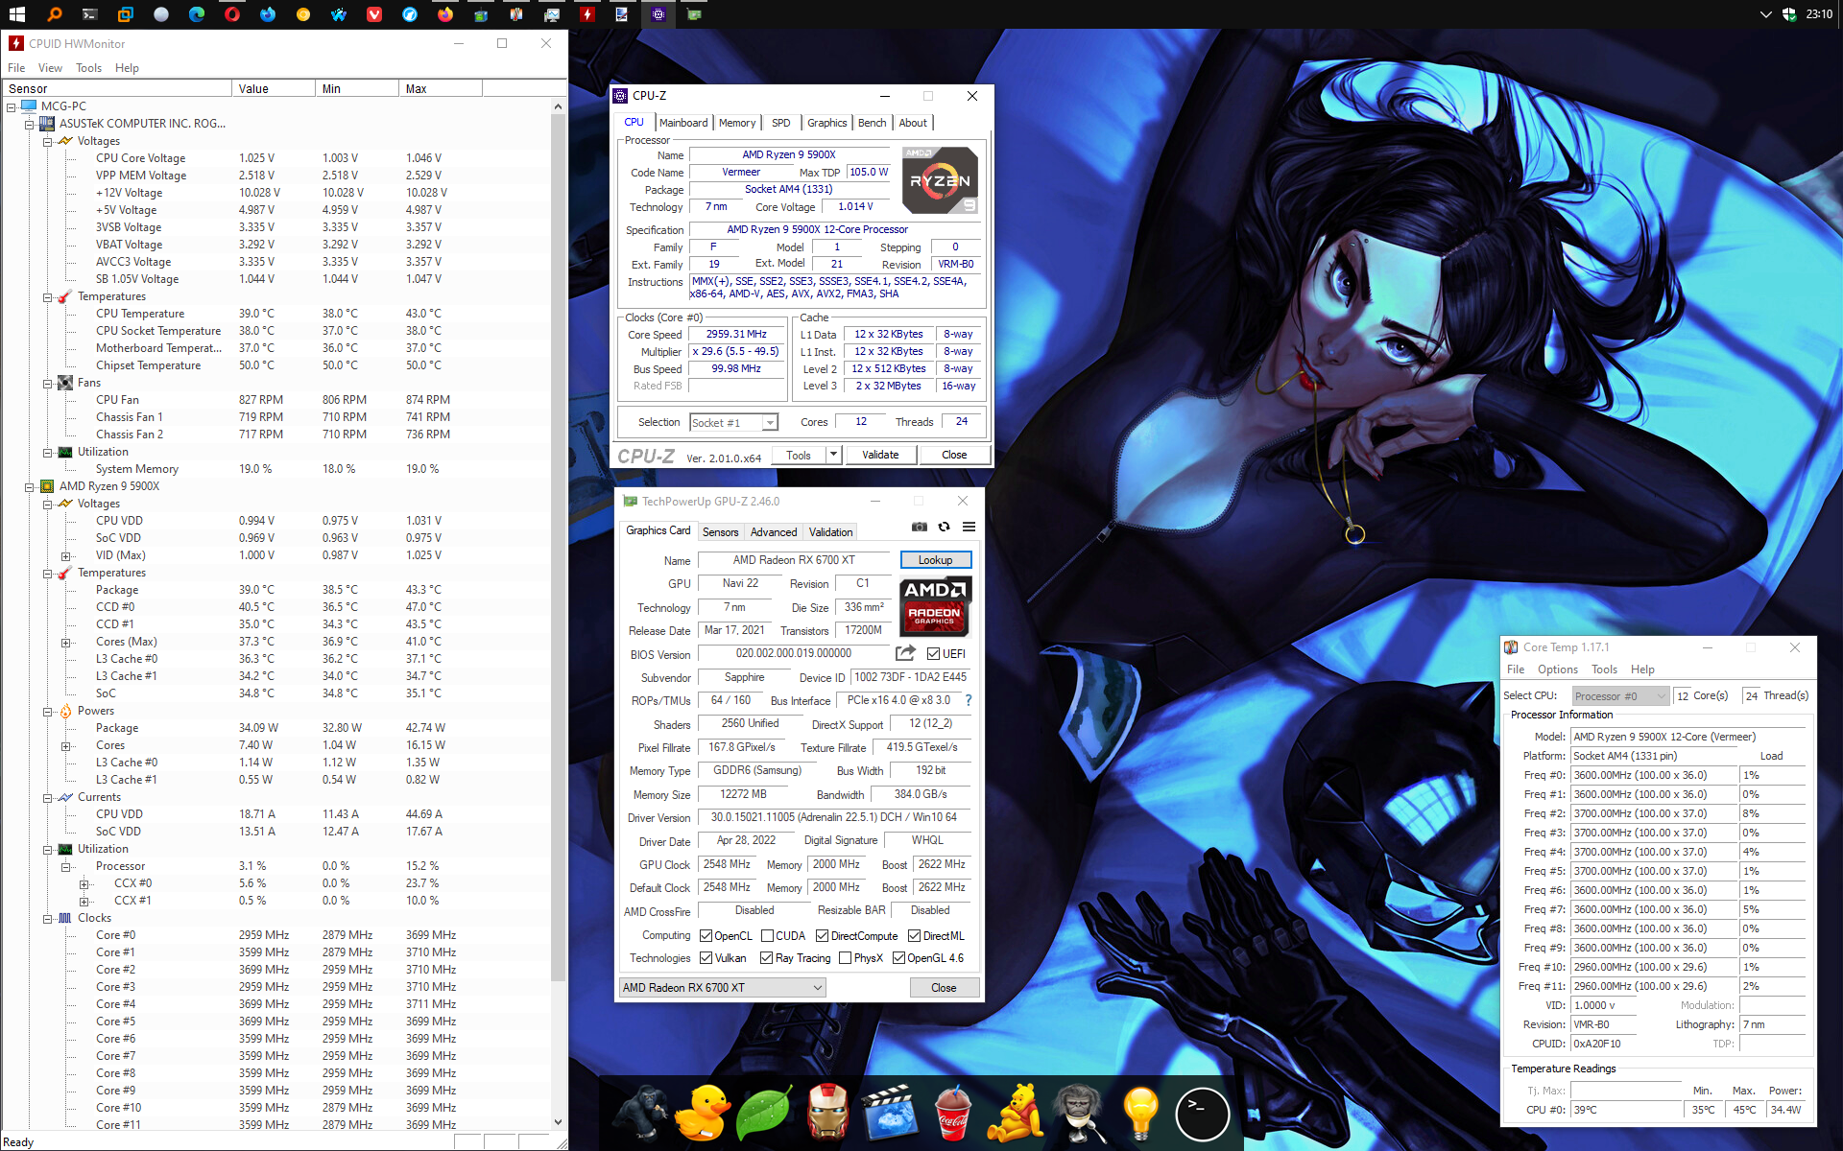This screenshot has width=1843, height=1151.
Task: Toggle the CUDA checkbox
Action: [767, 936]
